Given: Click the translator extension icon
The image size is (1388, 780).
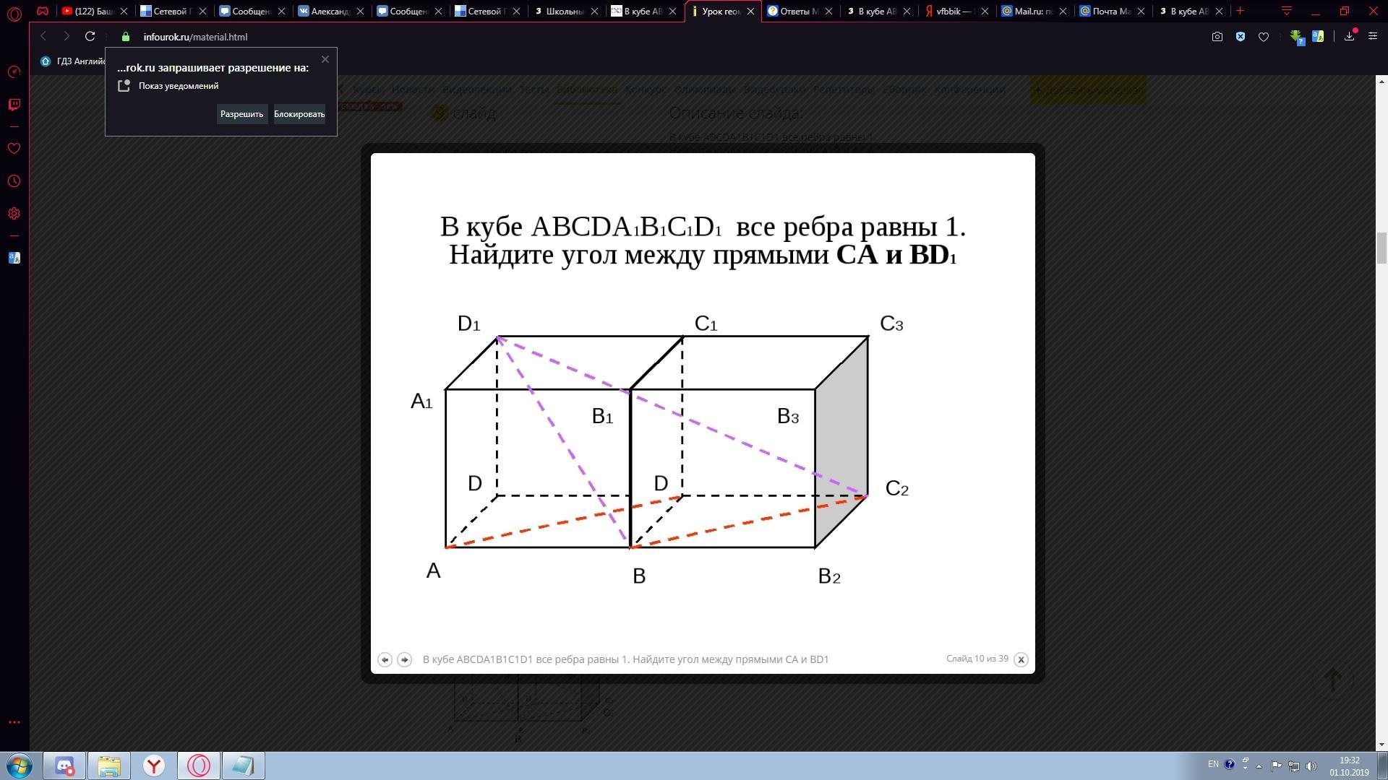Looking at the screenshot, I should tap(1318, 36).
